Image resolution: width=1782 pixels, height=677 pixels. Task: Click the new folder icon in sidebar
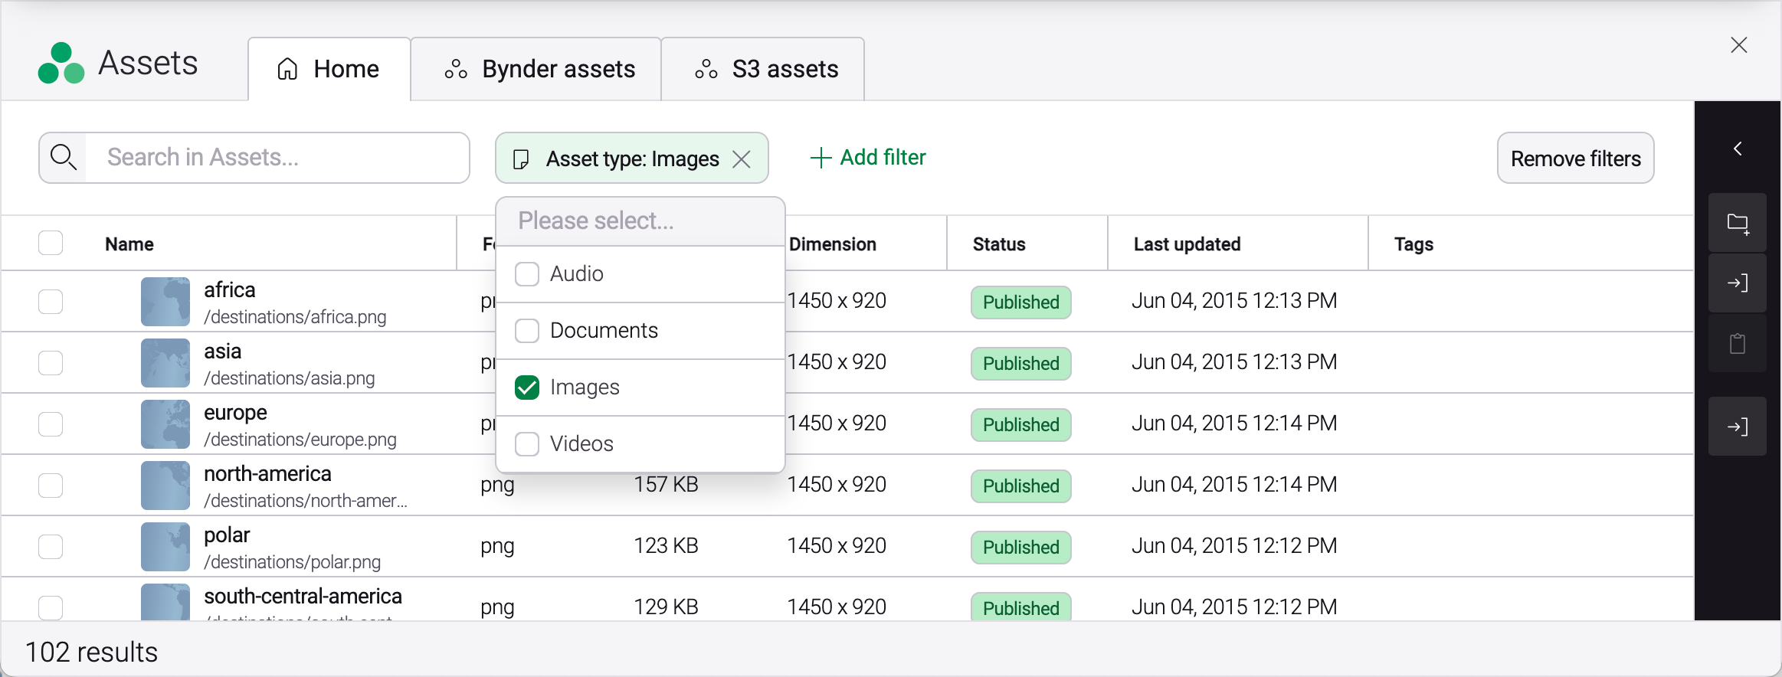coord(1737,223)
